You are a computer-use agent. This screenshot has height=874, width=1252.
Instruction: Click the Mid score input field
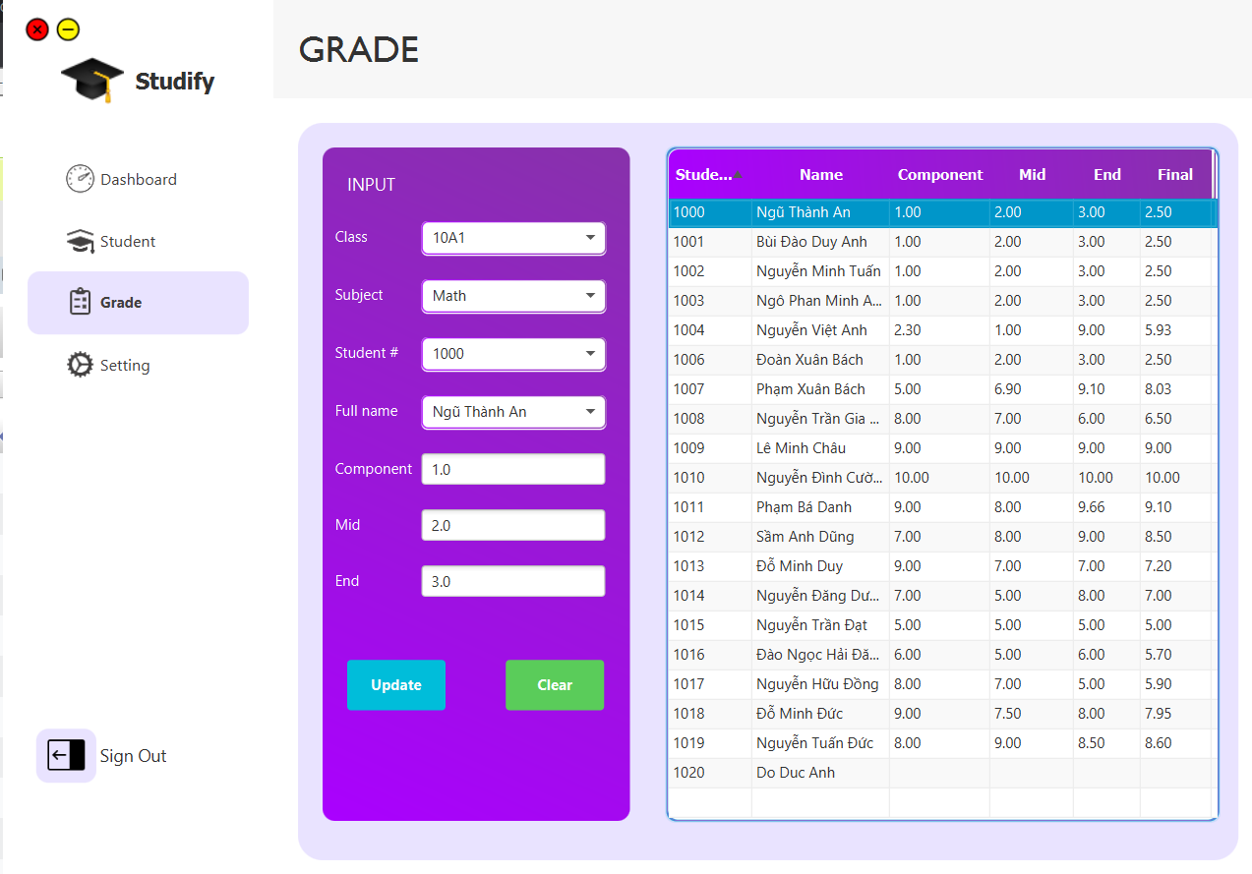[x=513, y=525]
